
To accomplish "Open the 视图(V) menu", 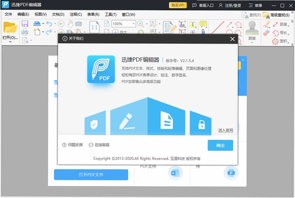I will pos(40,14).
